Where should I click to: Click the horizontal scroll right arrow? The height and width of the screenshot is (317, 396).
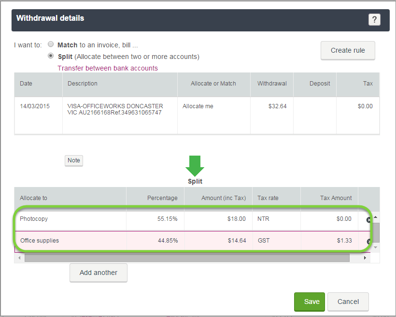[365, 258]
